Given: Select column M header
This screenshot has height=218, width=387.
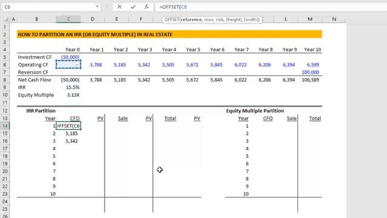Looking at the screenshot, I should click(x=310, y=19).
